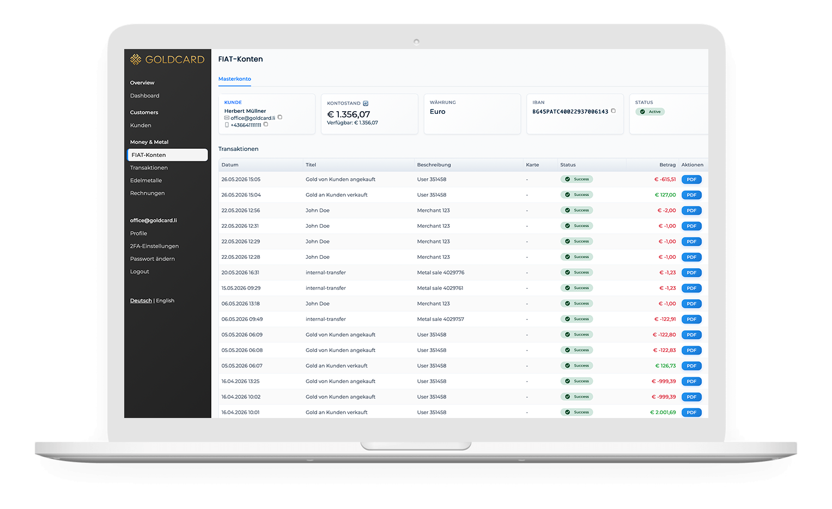This screenshot has height=509, width=832.
Task: Download PDF for the € 127,00 transaction
Action: pos(691,195)
